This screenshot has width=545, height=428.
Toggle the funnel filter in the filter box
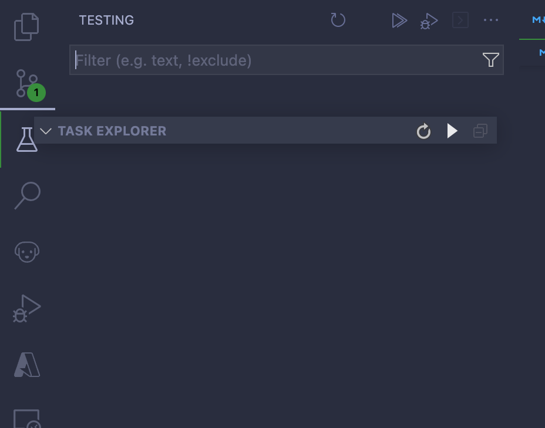tap(490, 59)
